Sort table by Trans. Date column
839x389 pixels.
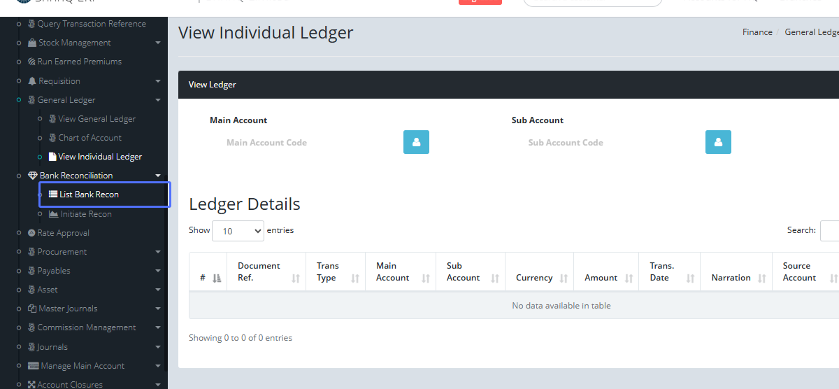[670, 272]
